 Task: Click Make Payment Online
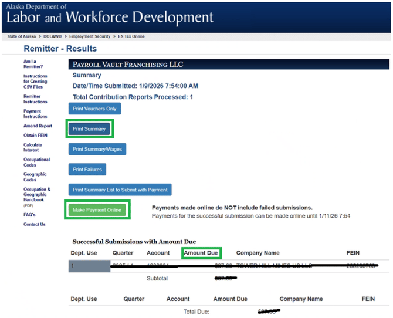click(97, 210)
